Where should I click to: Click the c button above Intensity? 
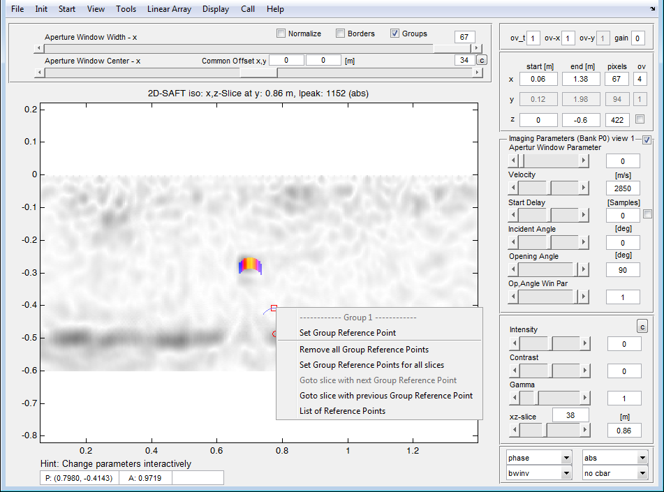pyautogui.click(x=642, y=327)
